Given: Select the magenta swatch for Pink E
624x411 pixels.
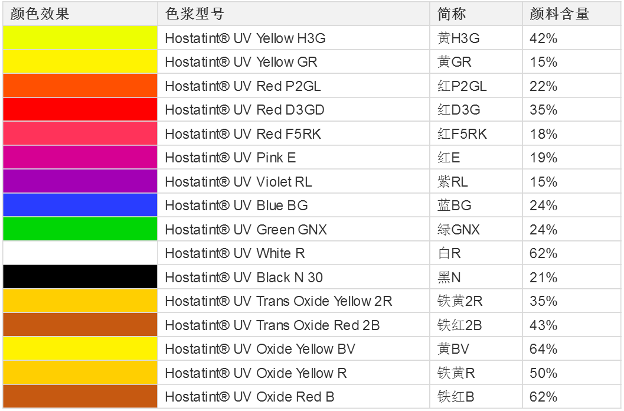Looking at the screenshot, I should [80, 157].
